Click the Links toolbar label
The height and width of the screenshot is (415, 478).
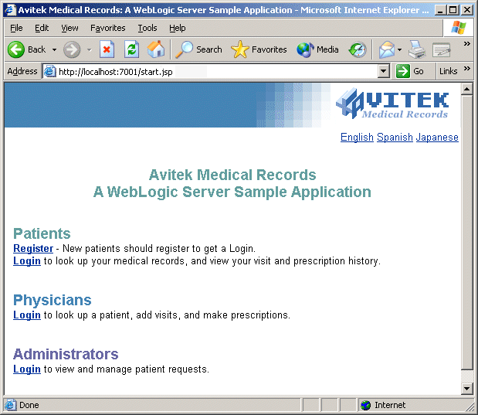click(448, 71)
